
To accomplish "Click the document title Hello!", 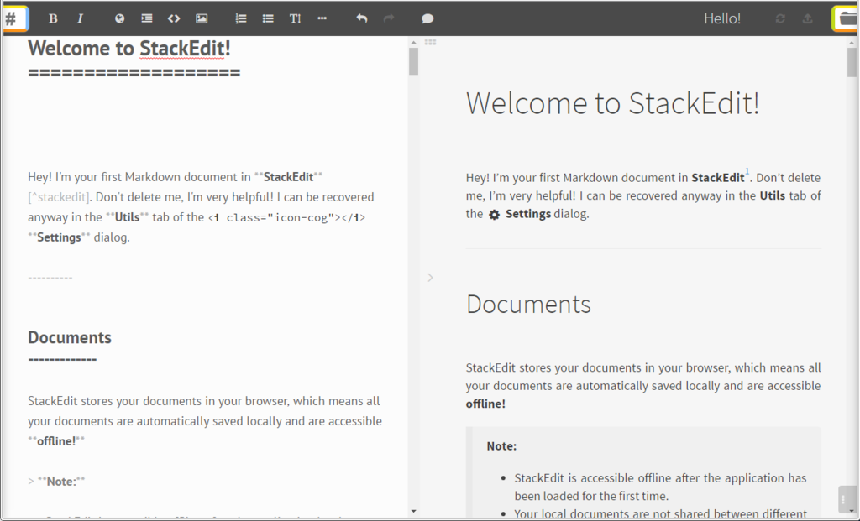I will tap(721, 18).
